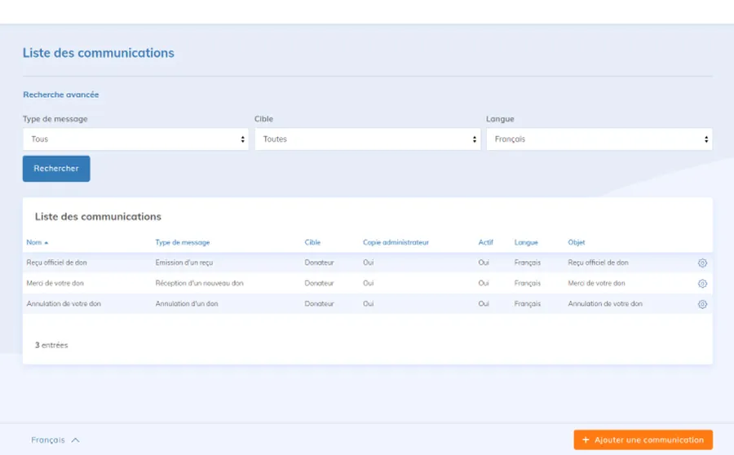Sort by Actif column header

(x=485, y=242)
